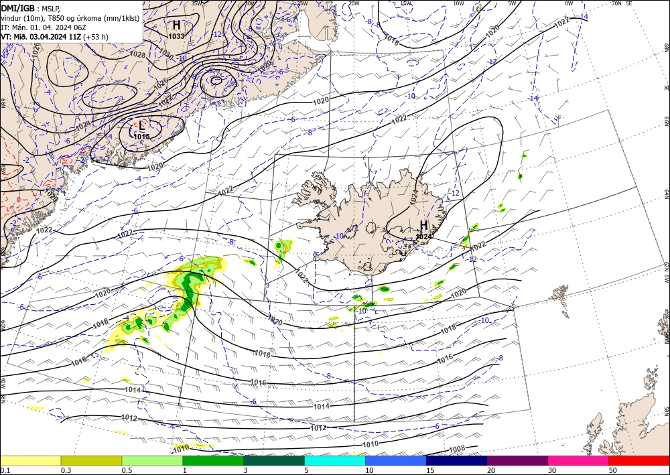The width and height of the screenshot is (670, 475).
Task: Choose the blue 10–15 legend swatch
Action: (x=396, y=460)
